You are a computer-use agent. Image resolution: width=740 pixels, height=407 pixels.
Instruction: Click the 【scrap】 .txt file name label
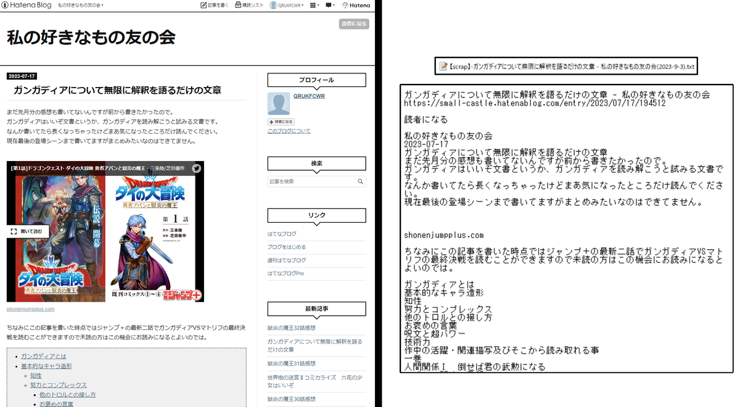click(571, 66)
